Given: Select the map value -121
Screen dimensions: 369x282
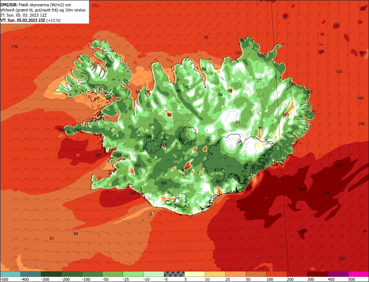Looking at the screenshot, I should click(218, 182).
